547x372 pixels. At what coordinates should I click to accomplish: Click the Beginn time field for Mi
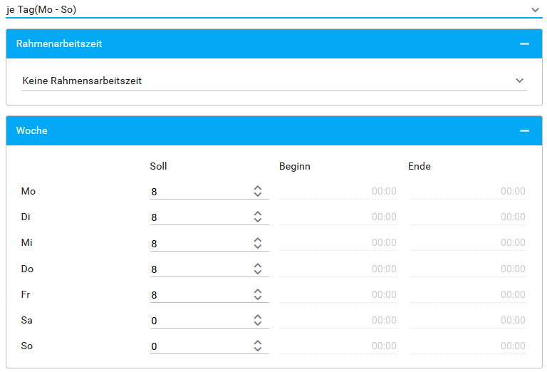pos(338,242)
